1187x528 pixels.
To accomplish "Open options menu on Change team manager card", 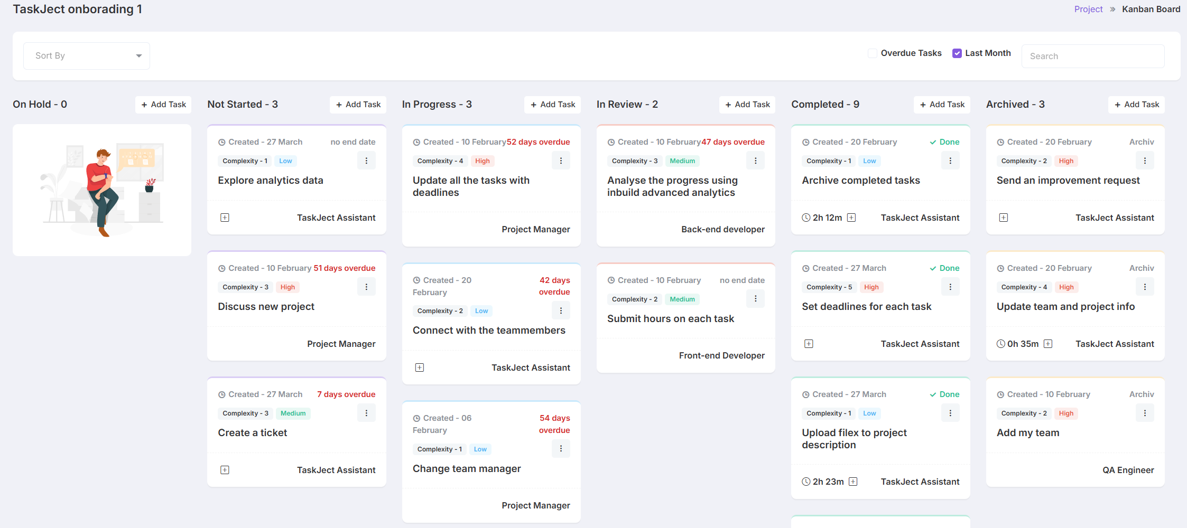I will coord(561,449).
